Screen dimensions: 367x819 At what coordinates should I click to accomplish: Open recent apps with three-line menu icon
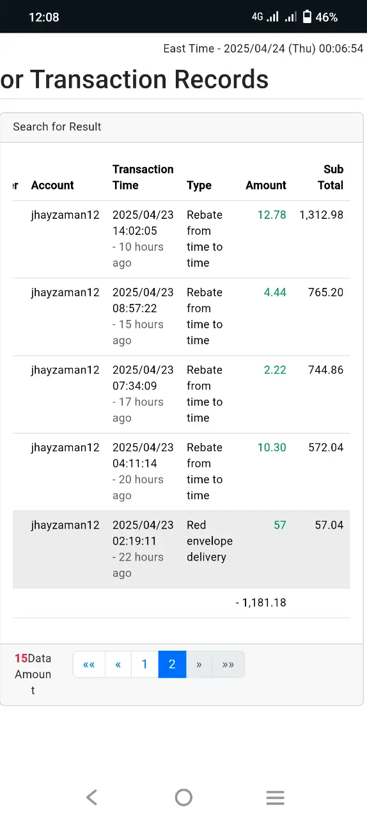click(x=275, y=797)
